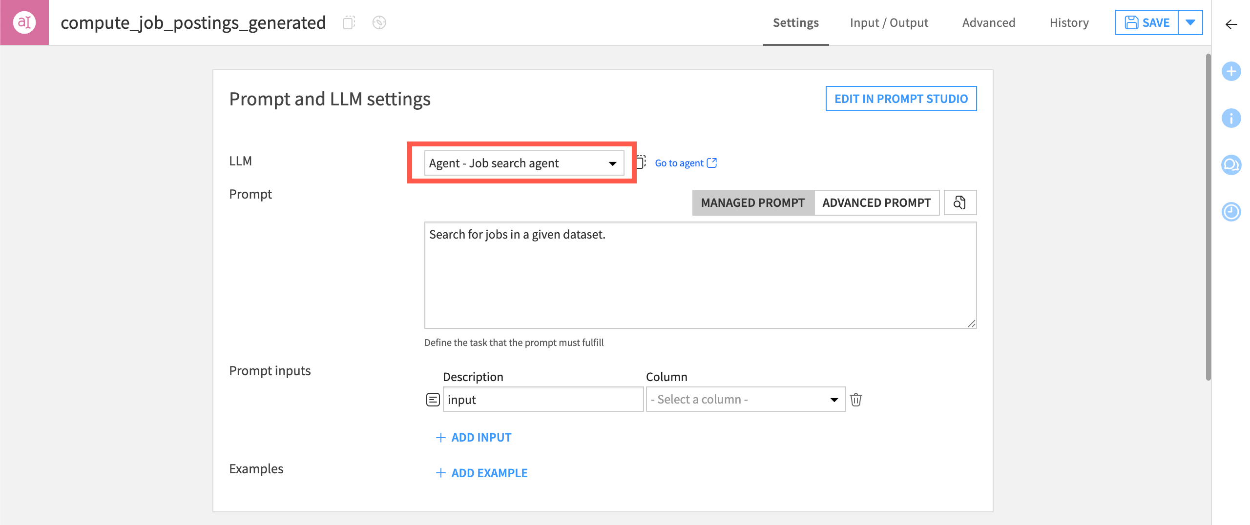Viewport: 1250px width, 525px height.
Task: Click the notes icon beside the input description
Action: (x=433, y=399)
